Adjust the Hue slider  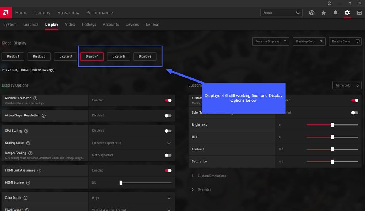[332, 137]
